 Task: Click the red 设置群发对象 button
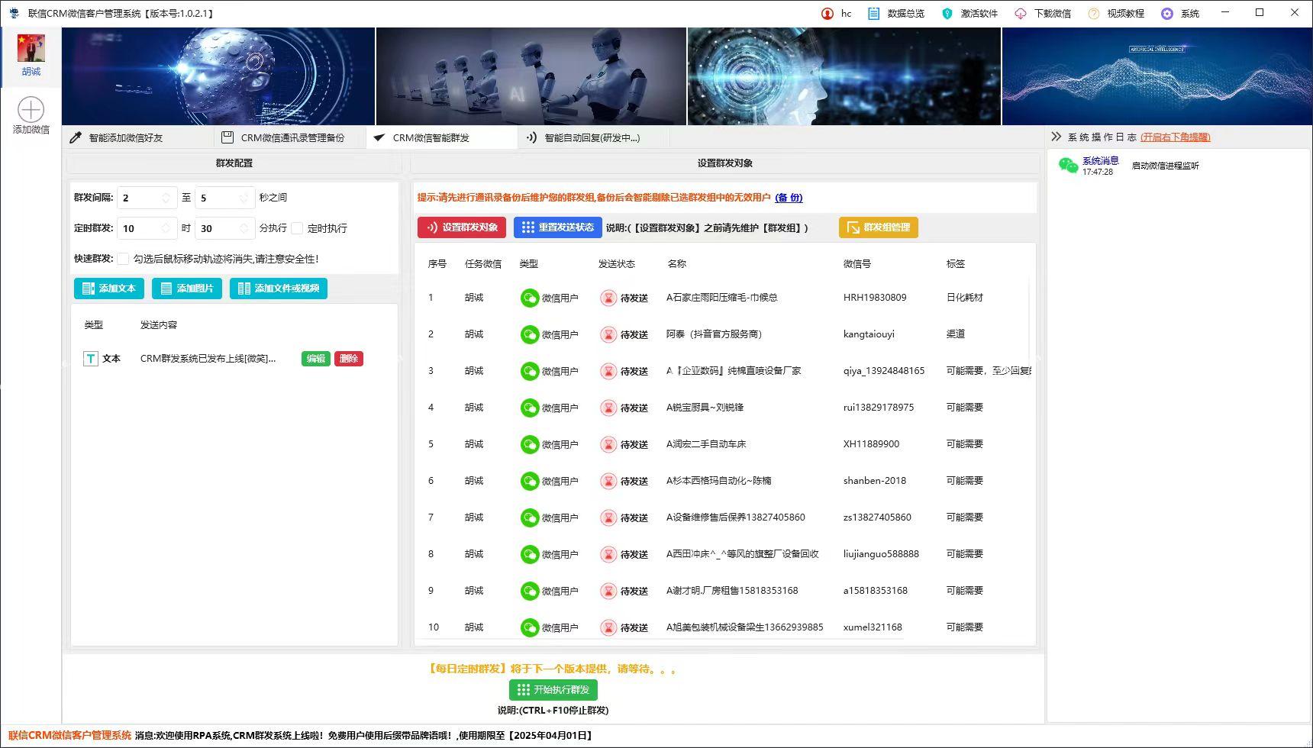click(462, 227)
